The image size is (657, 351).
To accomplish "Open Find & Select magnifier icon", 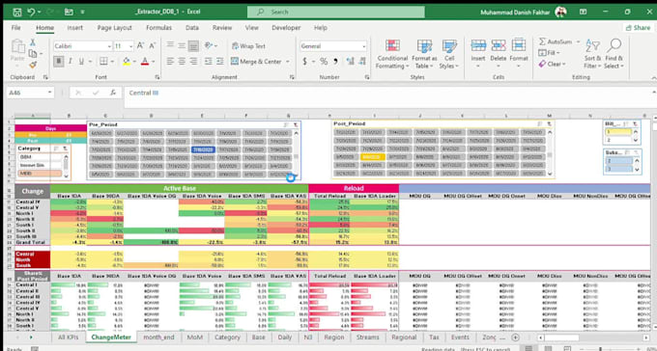I will pyautogui.click(x=614, y=45).
